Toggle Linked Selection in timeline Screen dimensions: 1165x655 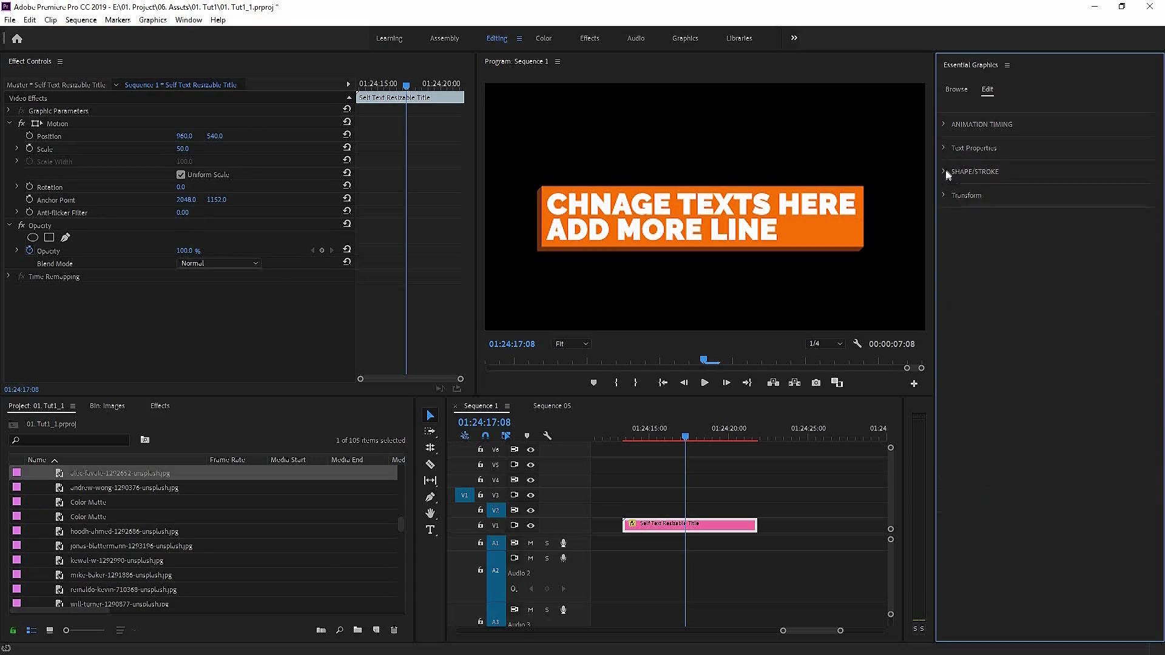[506, 435]
